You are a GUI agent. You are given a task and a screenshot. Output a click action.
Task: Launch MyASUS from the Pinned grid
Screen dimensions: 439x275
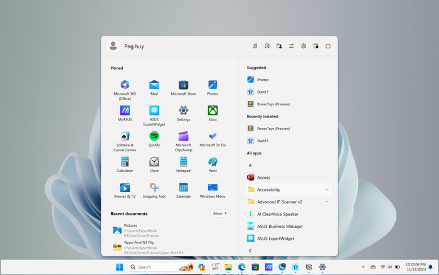click(125, 113)
